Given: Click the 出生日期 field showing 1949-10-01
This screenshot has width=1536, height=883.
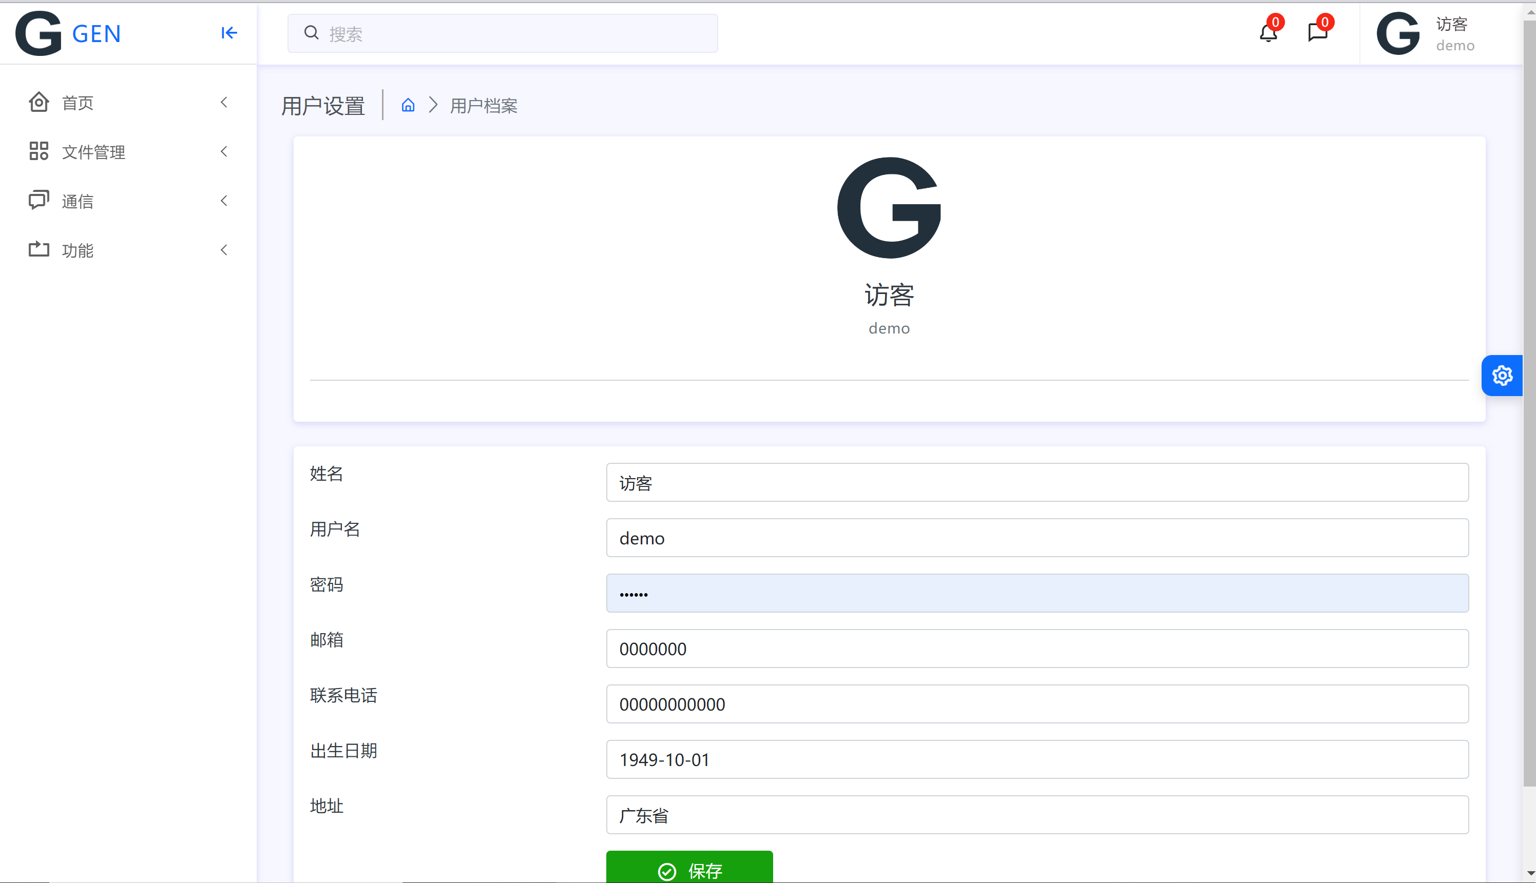Looking at the screenshot, I should [1036, 759].
